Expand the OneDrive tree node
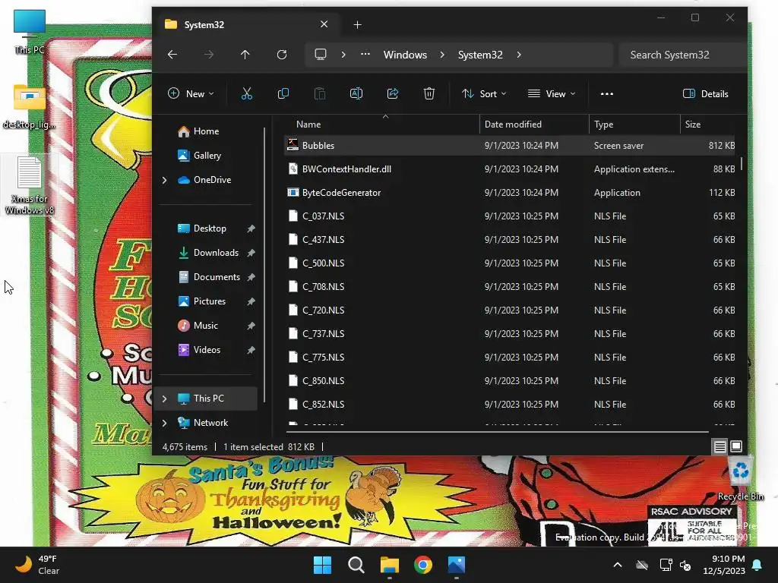The width and height of the screenshot is (778, 583). (165, 180)
